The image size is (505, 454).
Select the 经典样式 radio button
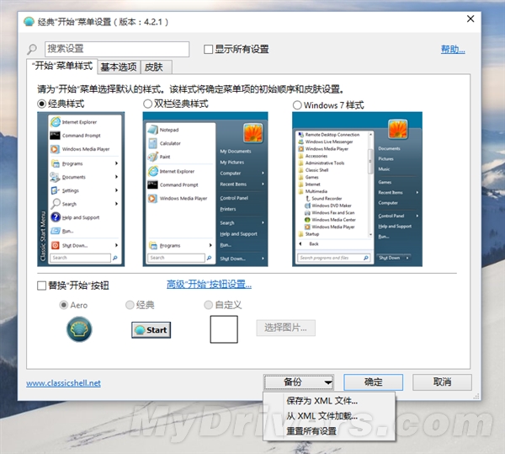point(42,104)
